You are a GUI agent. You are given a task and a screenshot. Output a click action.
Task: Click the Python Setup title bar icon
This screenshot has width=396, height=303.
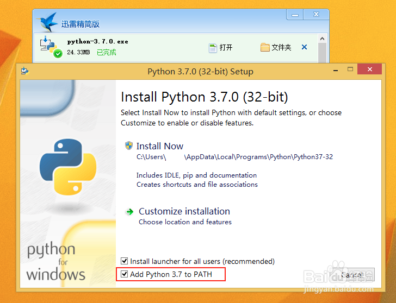coord(25,71)
